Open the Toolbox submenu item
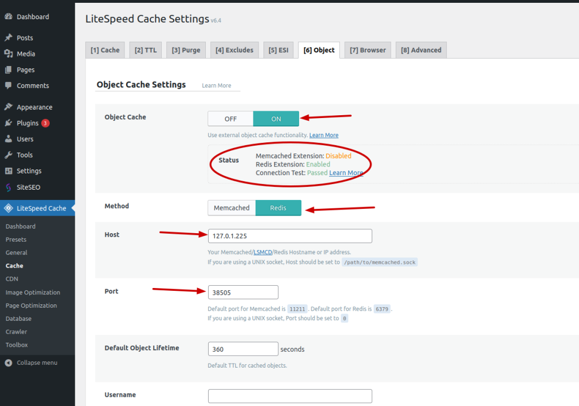 pyautogui.click(x=16, y=345)
